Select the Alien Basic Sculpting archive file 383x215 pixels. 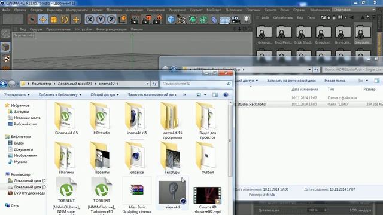click(137, 195)
